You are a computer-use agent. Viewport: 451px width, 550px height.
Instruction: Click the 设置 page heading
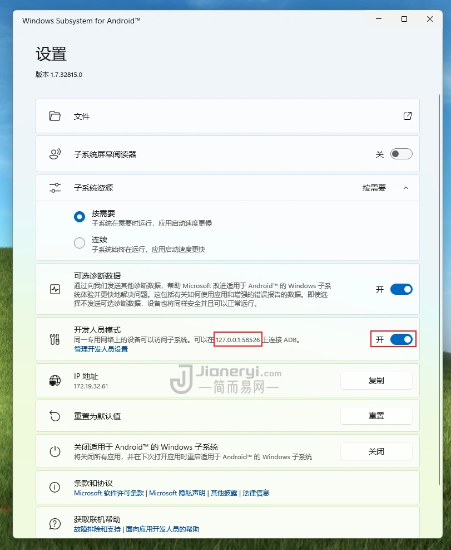point(51,54)
